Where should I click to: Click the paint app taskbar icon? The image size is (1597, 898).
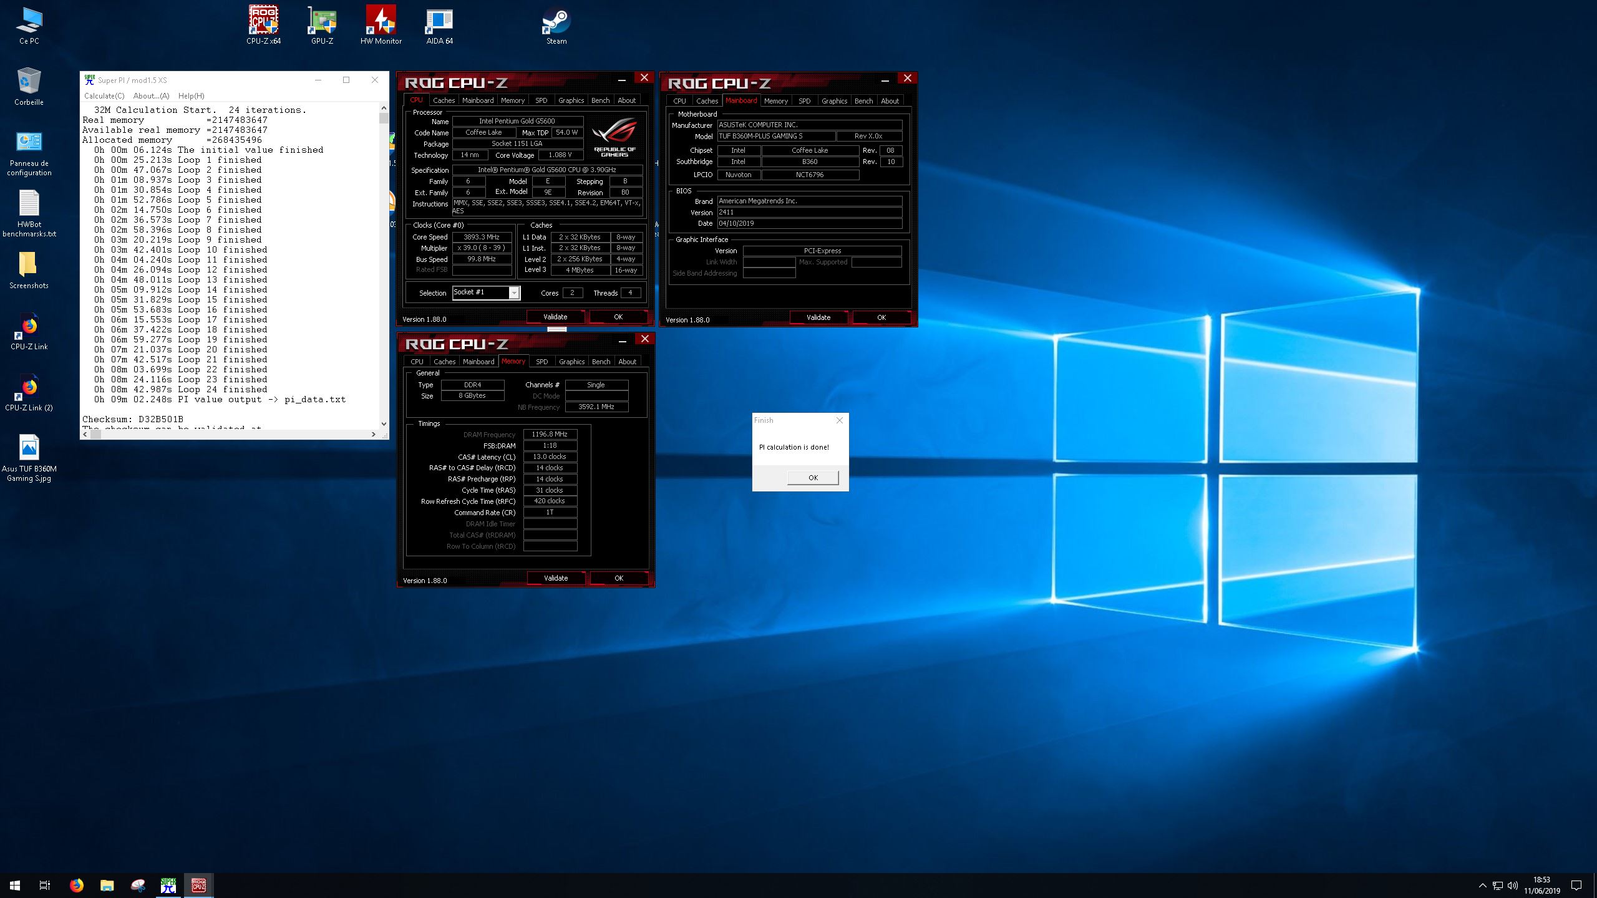click(137, 885)
